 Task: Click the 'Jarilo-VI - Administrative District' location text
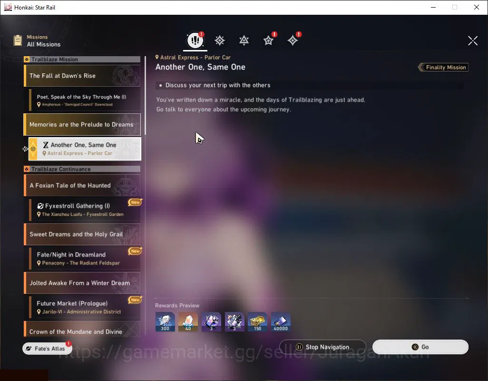(81, 311)
